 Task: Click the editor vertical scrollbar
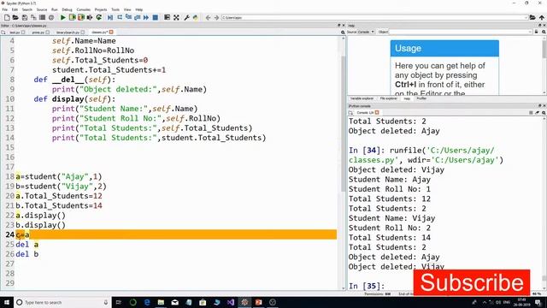pyautogui.click(x=344, y=163)
